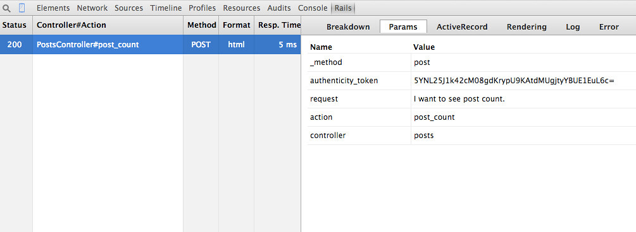The image size is (636, 232).
Task: Select the Params sub-tab
Action: 403,26
